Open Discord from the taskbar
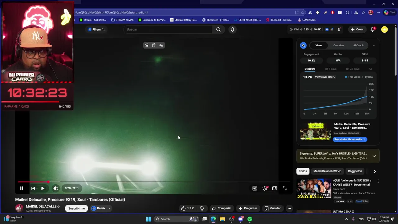This screenshot has width=398, height=224. [x=241, y=219]
